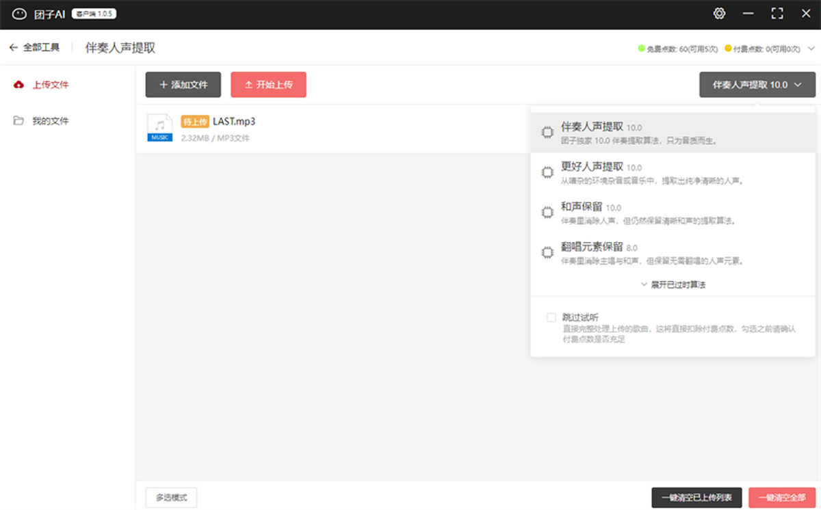
Task: Toggle 多选模式 at bottom left
Action: tap(170, 498)
